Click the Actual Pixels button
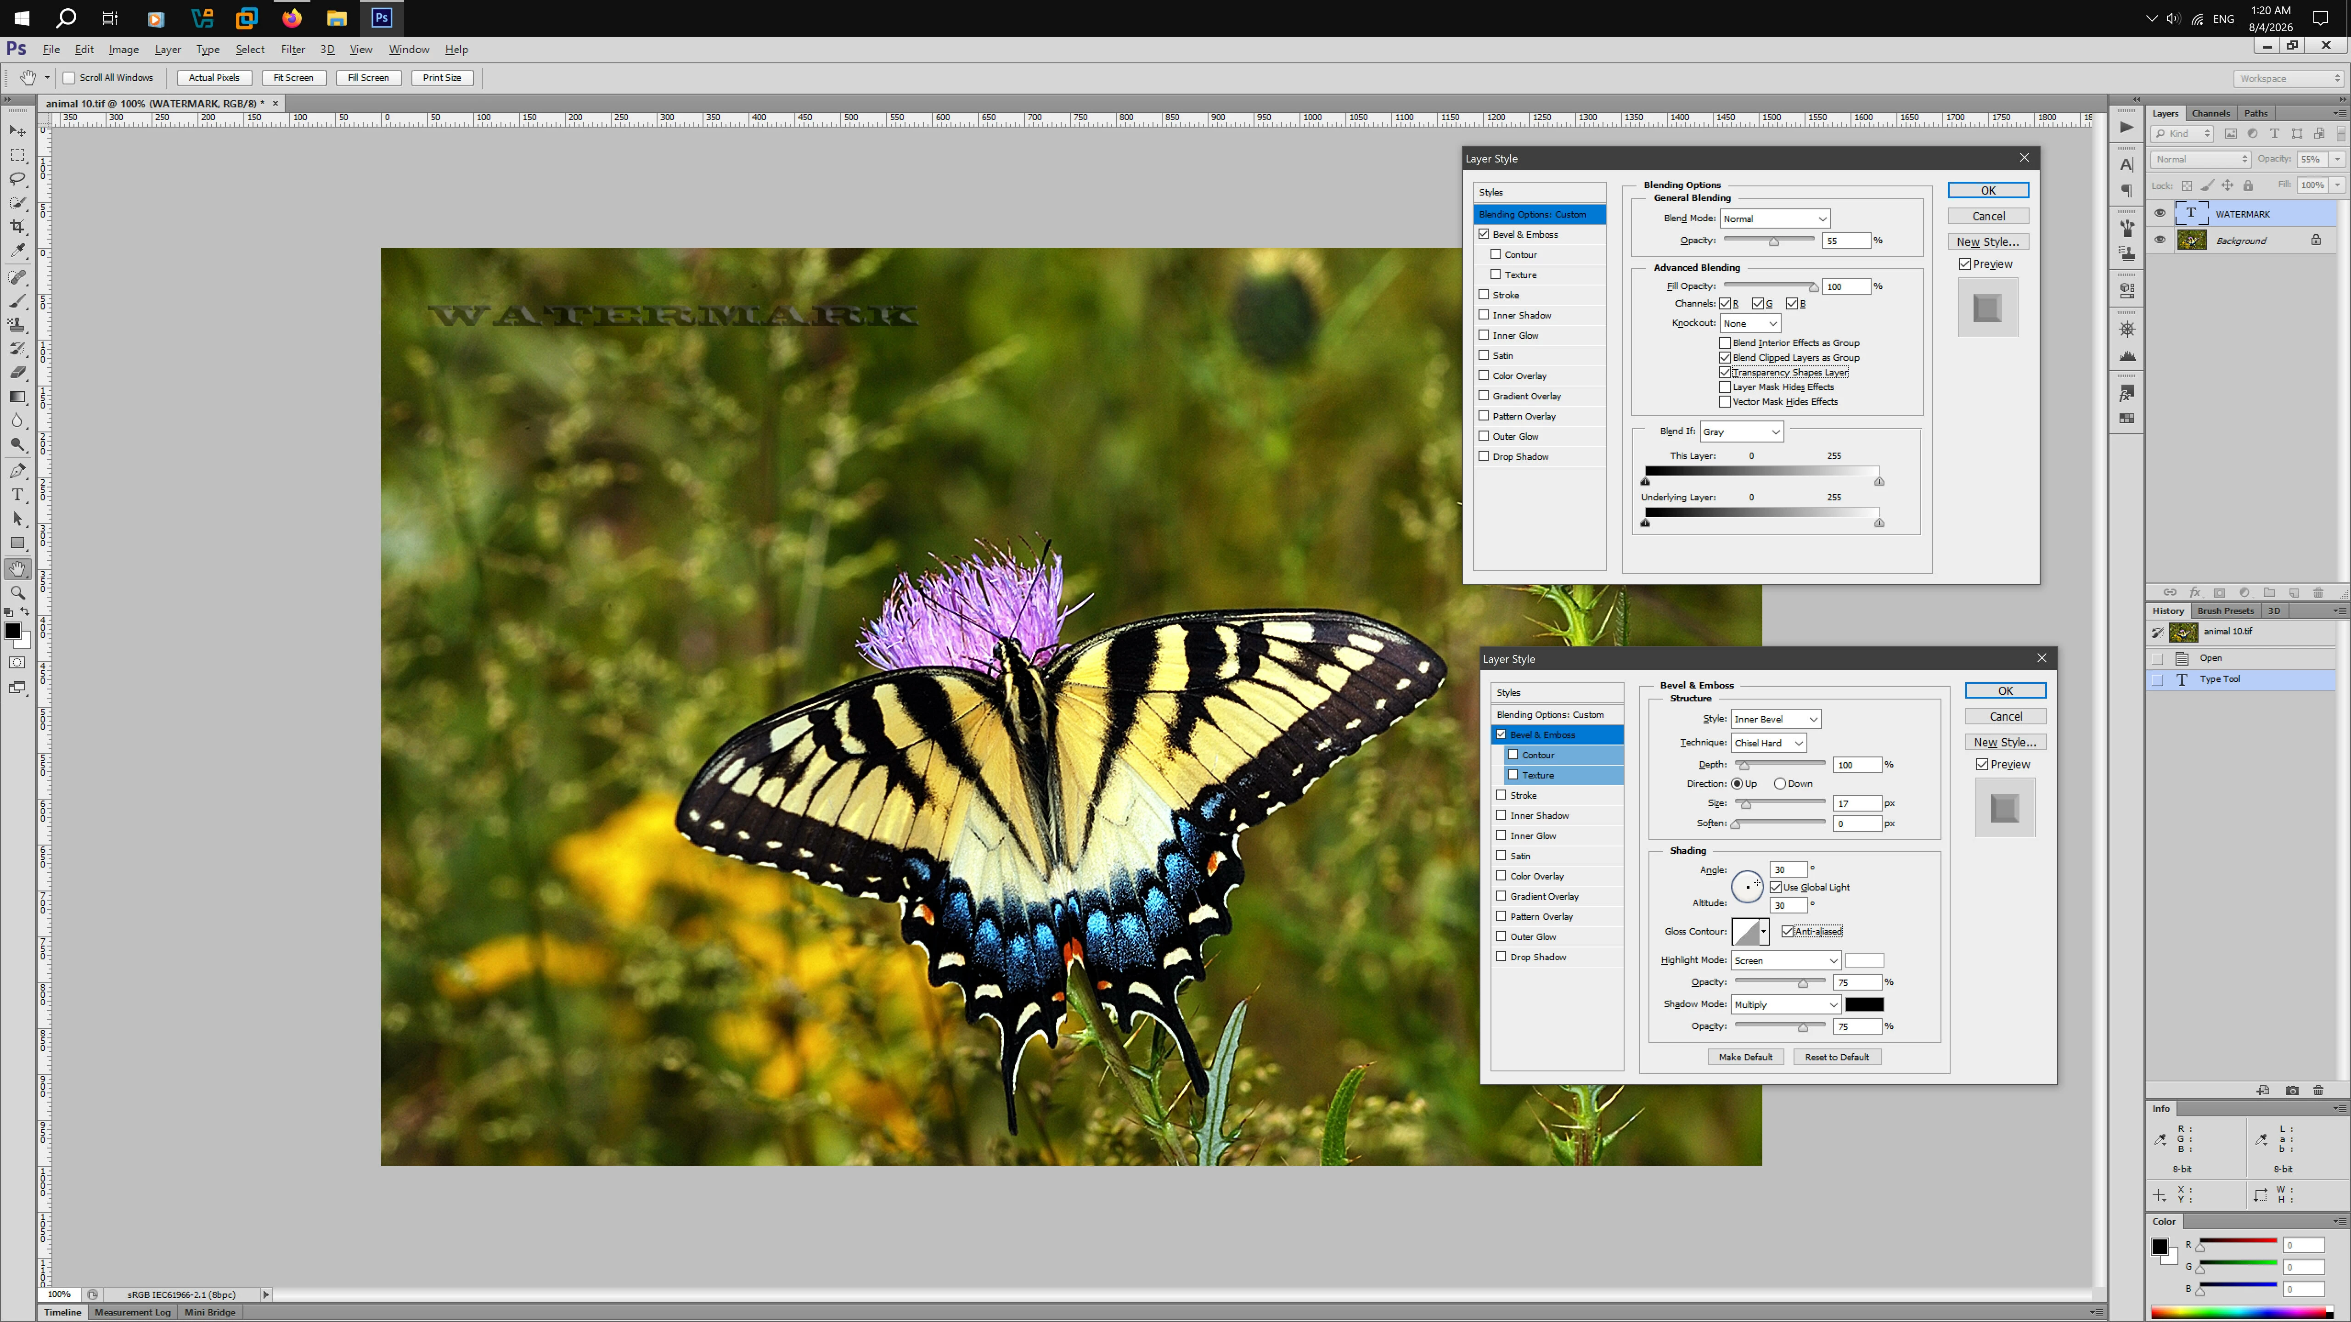The image size is (2351, 1322). pos(214,78)
